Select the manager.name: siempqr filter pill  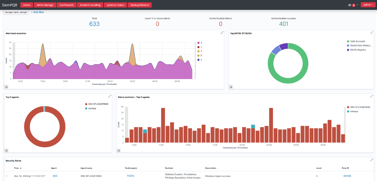point(16,12)
